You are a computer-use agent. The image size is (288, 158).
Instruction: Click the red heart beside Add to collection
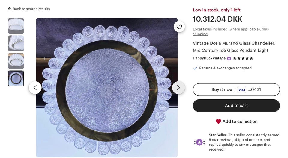(x=218, y=121)
